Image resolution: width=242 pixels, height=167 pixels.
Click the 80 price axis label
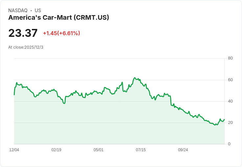230,58
